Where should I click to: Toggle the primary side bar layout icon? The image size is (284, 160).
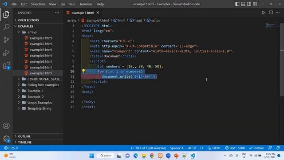point(237,4)
